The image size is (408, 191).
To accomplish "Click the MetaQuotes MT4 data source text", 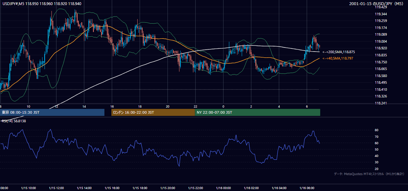I will tap(369, 174).
